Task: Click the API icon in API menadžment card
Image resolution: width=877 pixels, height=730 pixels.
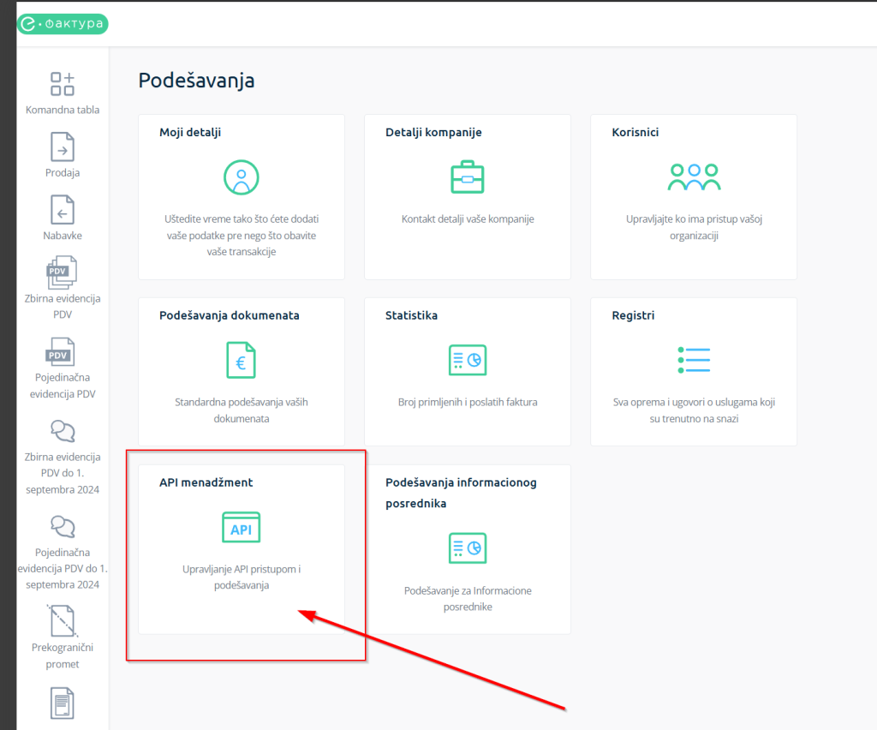Action: 241,527
